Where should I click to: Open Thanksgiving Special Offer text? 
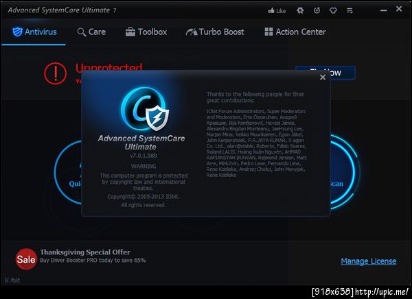click(x=85, y=252)
